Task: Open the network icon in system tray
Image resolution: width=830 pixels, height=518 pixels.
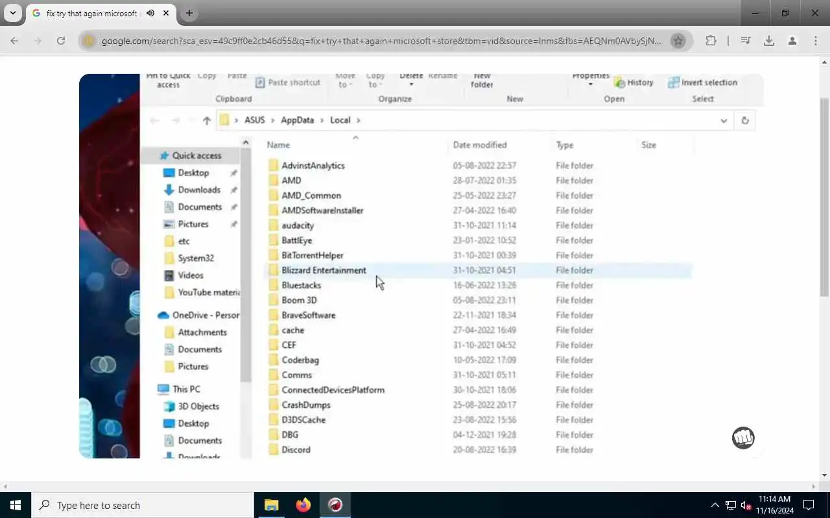Action: coord(730,505)
